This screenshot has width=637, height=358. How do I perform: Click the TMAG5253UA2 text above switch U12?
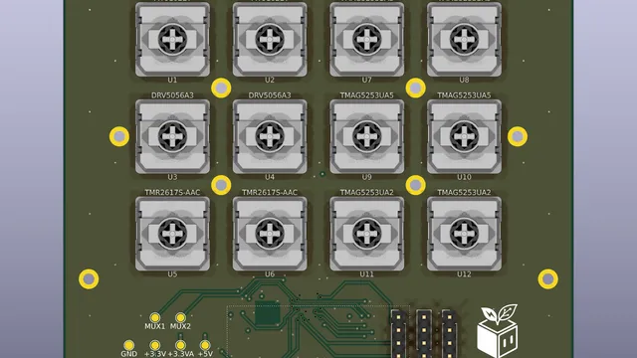464,192
